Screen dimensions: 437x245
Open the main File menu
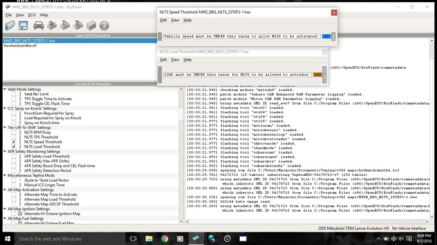tap(9, 15)
